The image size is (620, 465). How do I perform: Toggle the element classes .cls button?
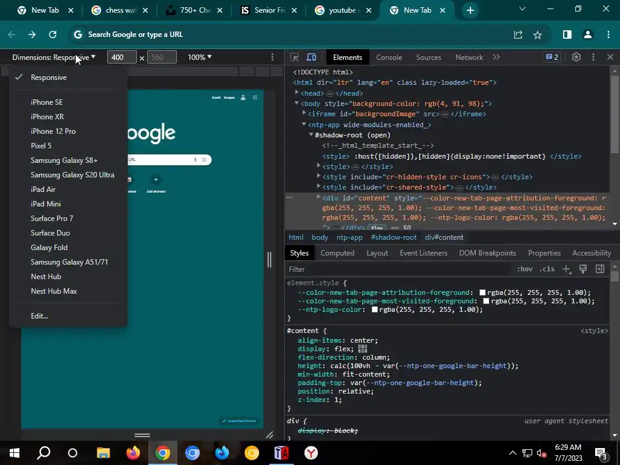pos(547,269)
